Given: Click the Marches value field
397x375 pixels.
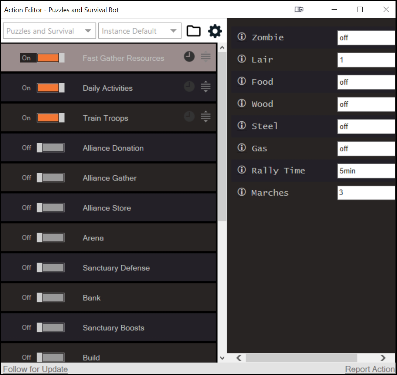Looking at the screenshot, I should (366, 193).
